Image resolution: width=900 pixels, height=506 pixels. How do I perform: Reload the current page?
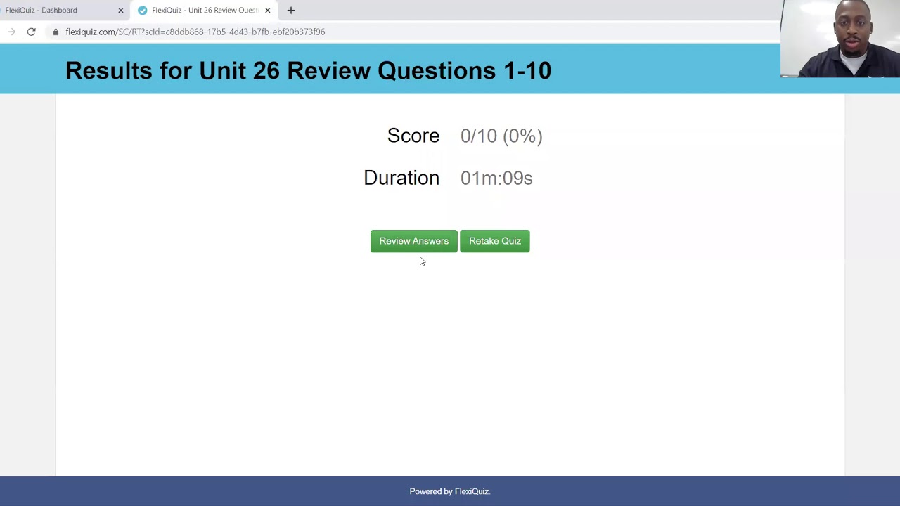[x=31, y=32]
